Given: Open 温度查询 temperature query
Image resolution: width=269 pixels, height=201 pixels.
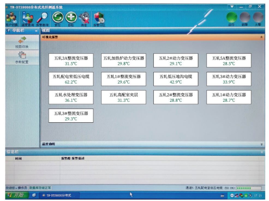Looking at the screenshot, I should pos(28,20).
